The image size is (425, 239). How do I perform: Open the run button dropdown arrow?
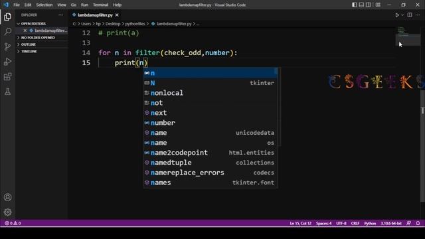click(x=402, y=15)
